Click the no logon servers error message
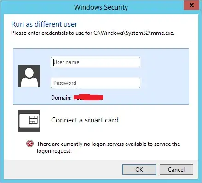 (x=109, y=147)
